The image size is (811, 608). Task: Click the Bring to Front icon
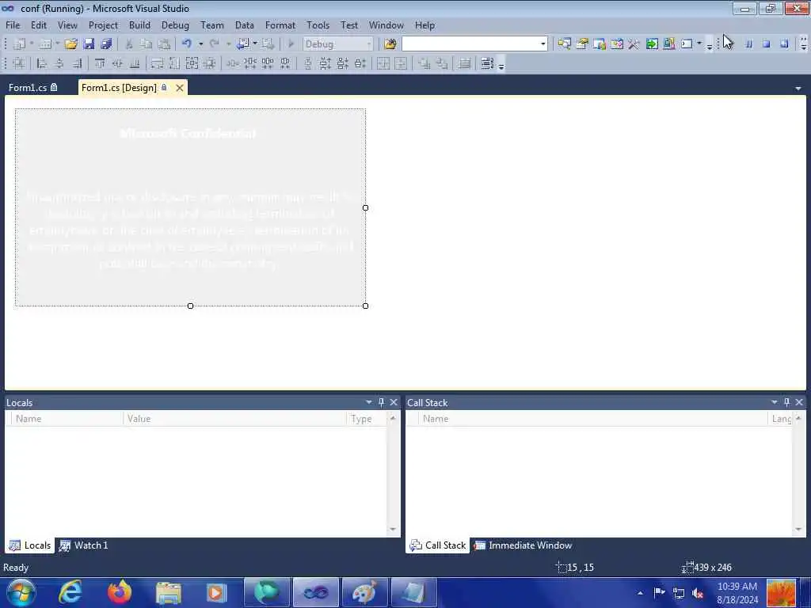425,63
